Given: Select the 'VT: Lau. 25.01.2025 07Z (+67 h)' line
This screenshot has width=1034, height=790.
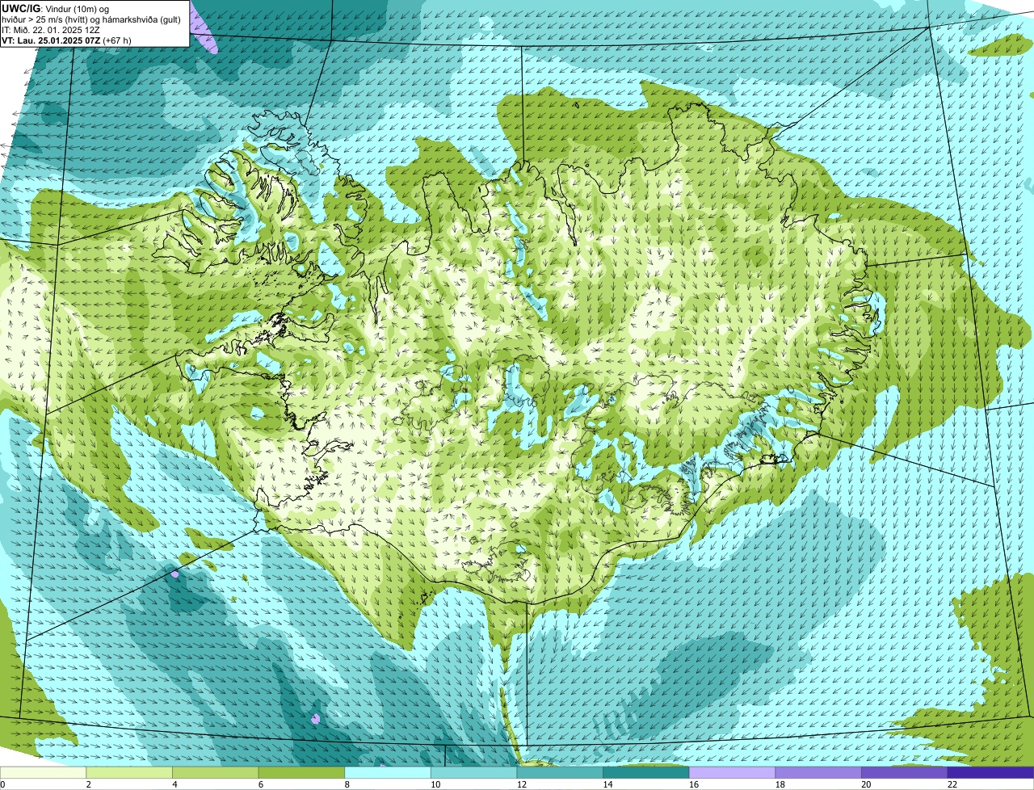Looking at the screenshot, I should pyautogui.click(x=66, y=40).
